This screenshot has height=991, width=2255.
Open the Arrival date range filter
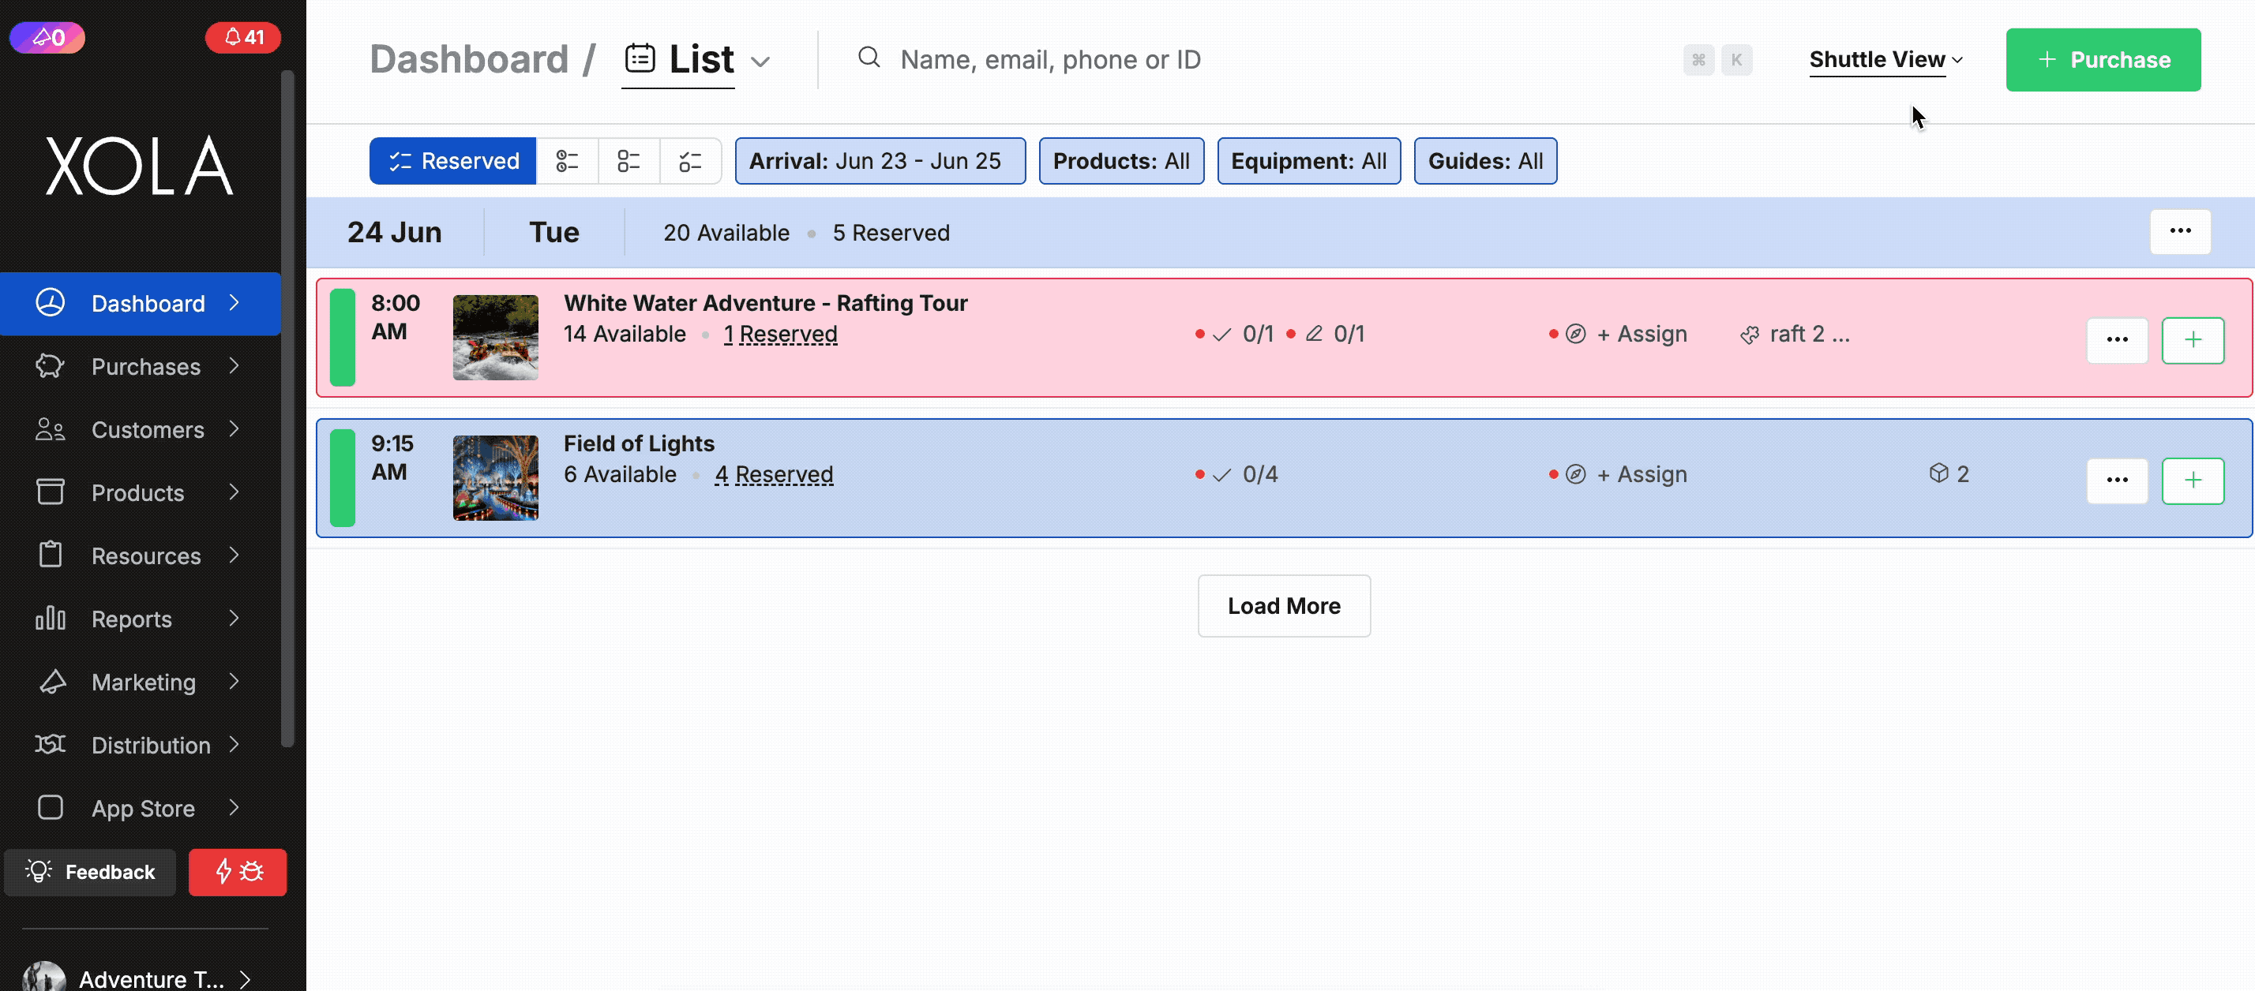tap(880, 161)
